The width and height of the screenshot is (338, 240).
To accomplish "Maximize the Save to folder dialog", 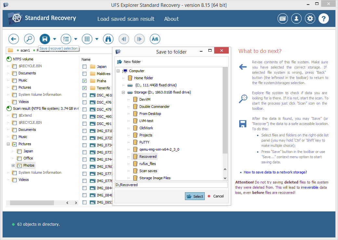I will (x=210, y=50).
